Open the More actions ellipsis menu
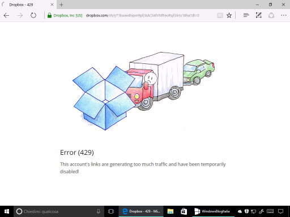 [284, 15]
